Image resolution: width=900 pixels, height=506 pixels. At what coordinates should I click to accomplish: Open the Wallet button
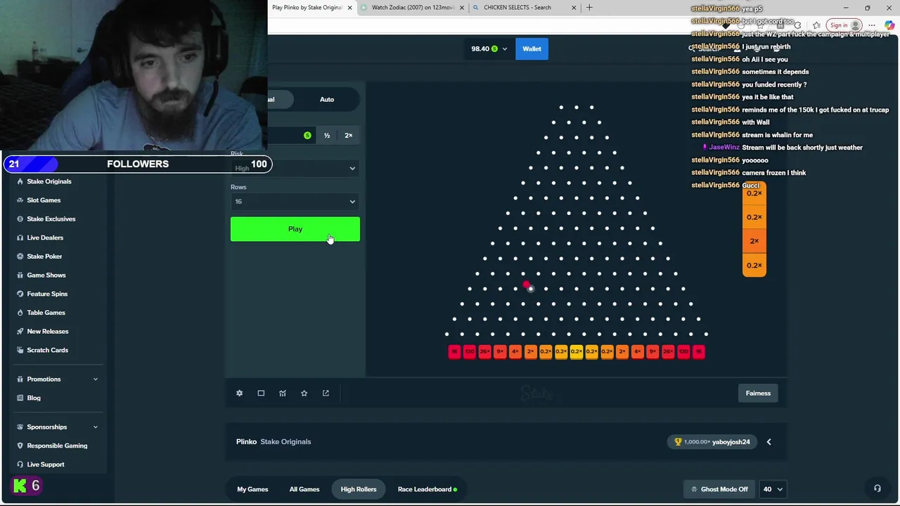pyautogui.click(x=532, y=49)
